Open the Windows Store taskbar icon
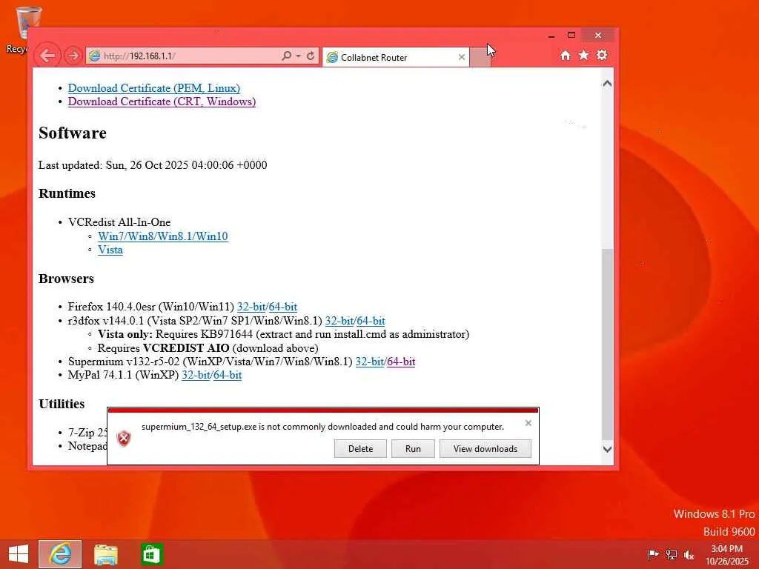Screen dimensions: 759x569 coord(151,554)
